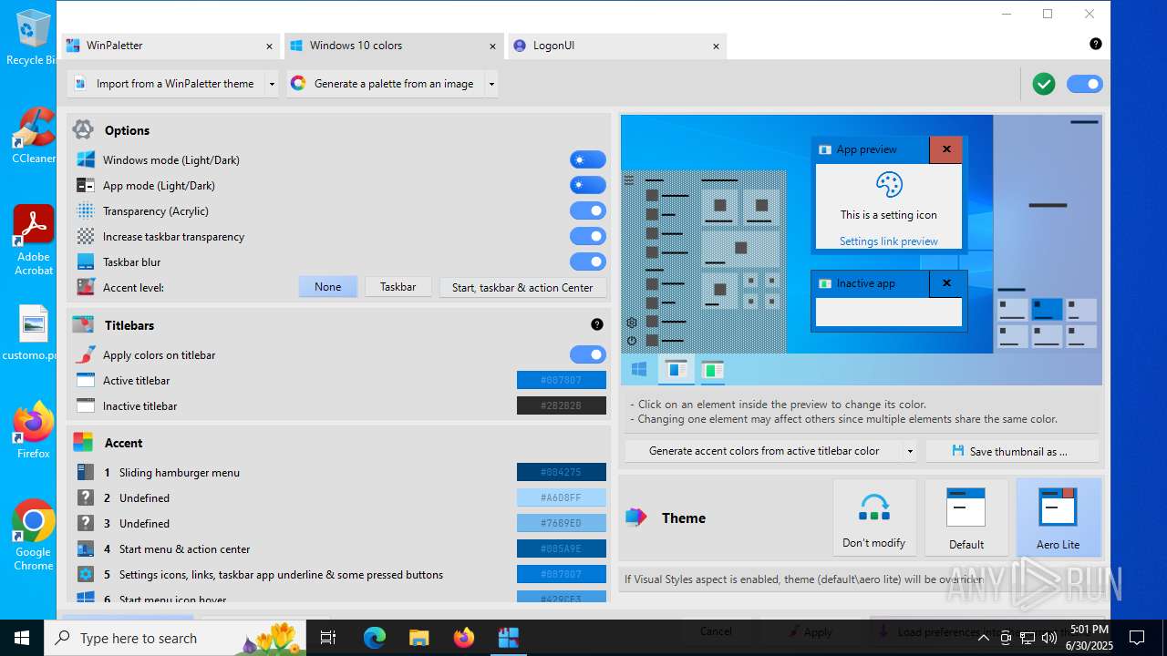Open Inactive titlebar color swatch #2B2B2B
The height and width of the screenshot is (656, 1167).
[x=562, y=405]
